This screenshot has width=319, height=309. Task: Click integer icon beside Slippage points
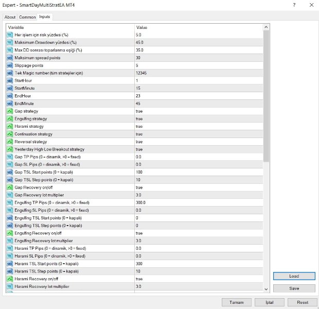pos(10,65)
